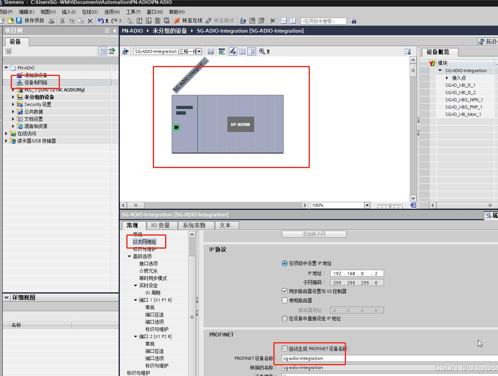498x376 pixels.
Task: Click the go online (转至在线) button
Action: [188, 20]
